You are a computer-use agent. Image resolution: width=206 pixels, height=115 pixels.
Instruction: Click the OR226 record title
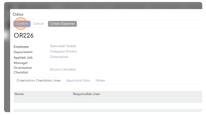(24, 36)
